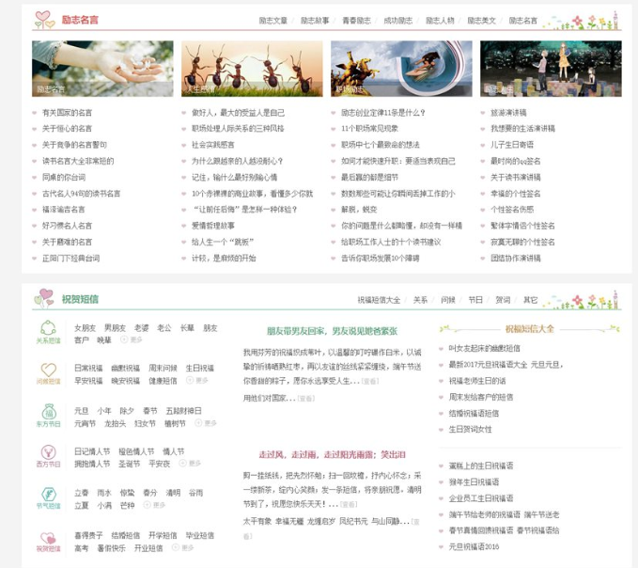This screenshot has width=638, height=568.
Task: Select the 励志人物 tab
Action: coord(440,21)
